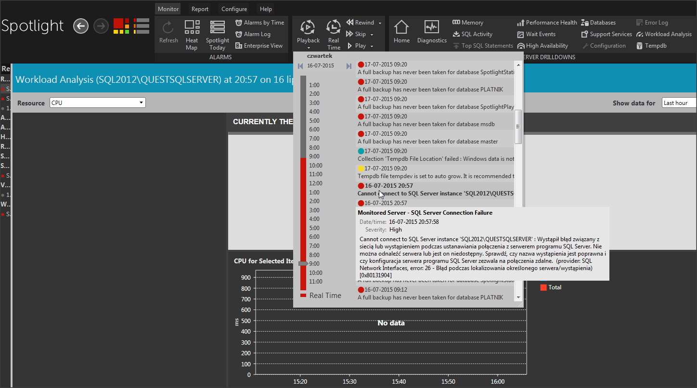The image size is (697, 388).
Task: Open the Configuration drilldown
Action: pyautogui.click(x=604, y=46)
